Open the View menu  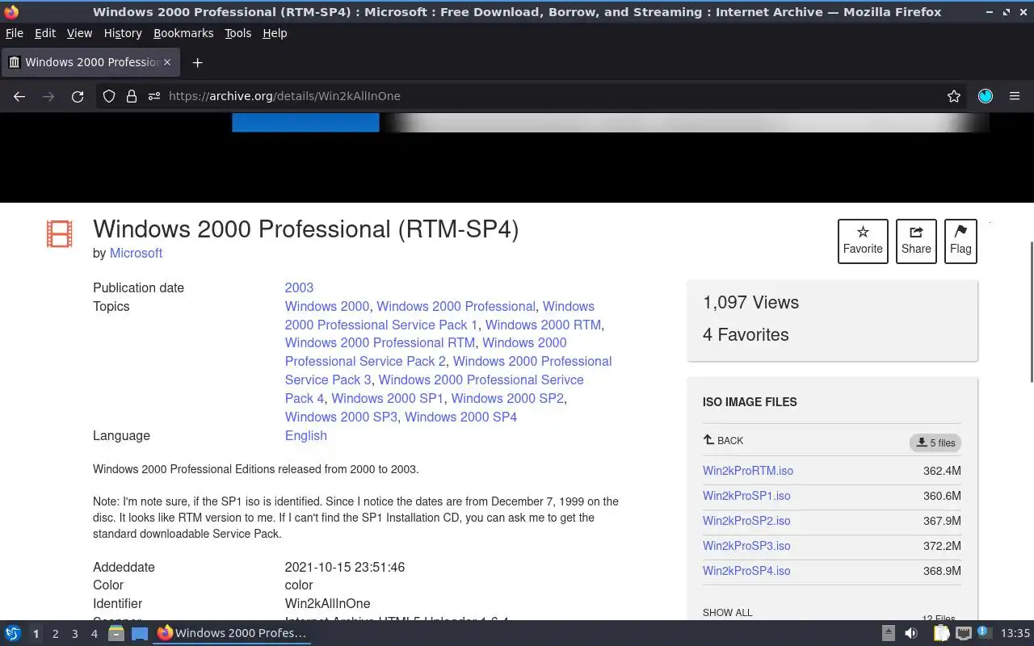pyautogui.click(x=79, y=33)
